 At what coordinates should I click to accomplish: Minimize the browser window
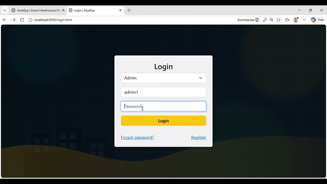pos(299,10)
